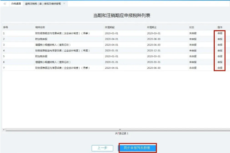This screenshot has height=153, width=230.
Task: Click 申报 for row 2 附加税申报
Action: (220, 39)
